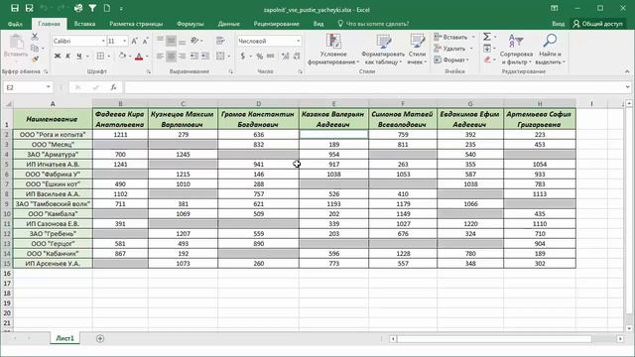The width and height of the screenshot is (635, 357).
Task: Open the Файл tab
Action: point(15,24)
